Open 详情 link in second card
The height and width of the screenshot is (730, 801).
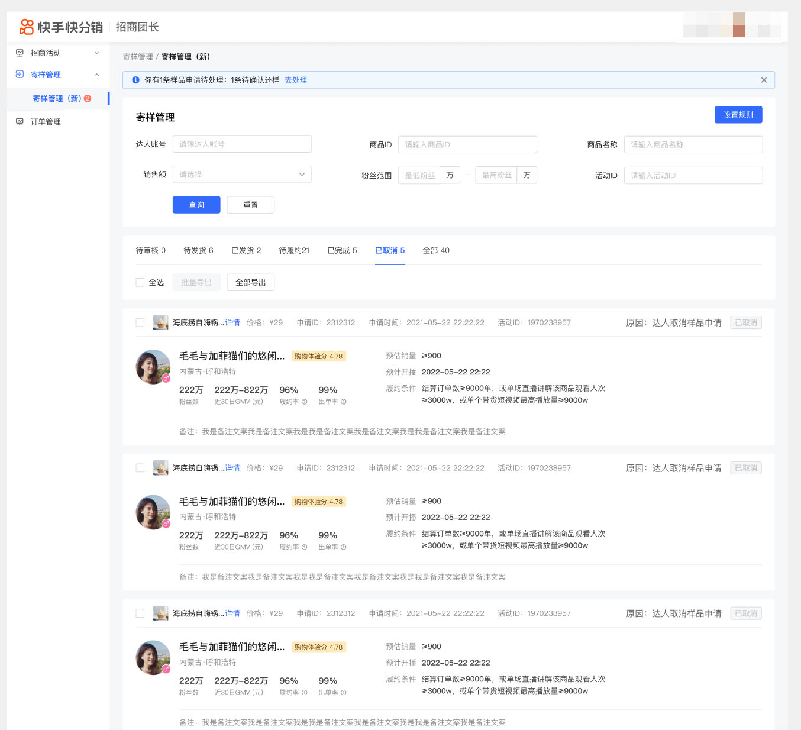[232, 468]
